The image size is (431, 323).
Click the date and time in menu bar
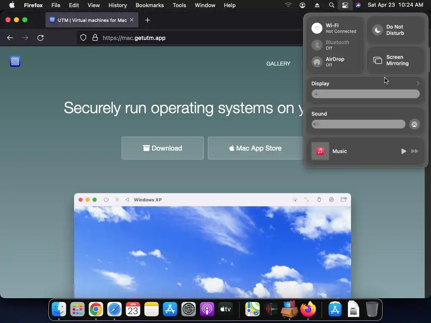point(395,5)
